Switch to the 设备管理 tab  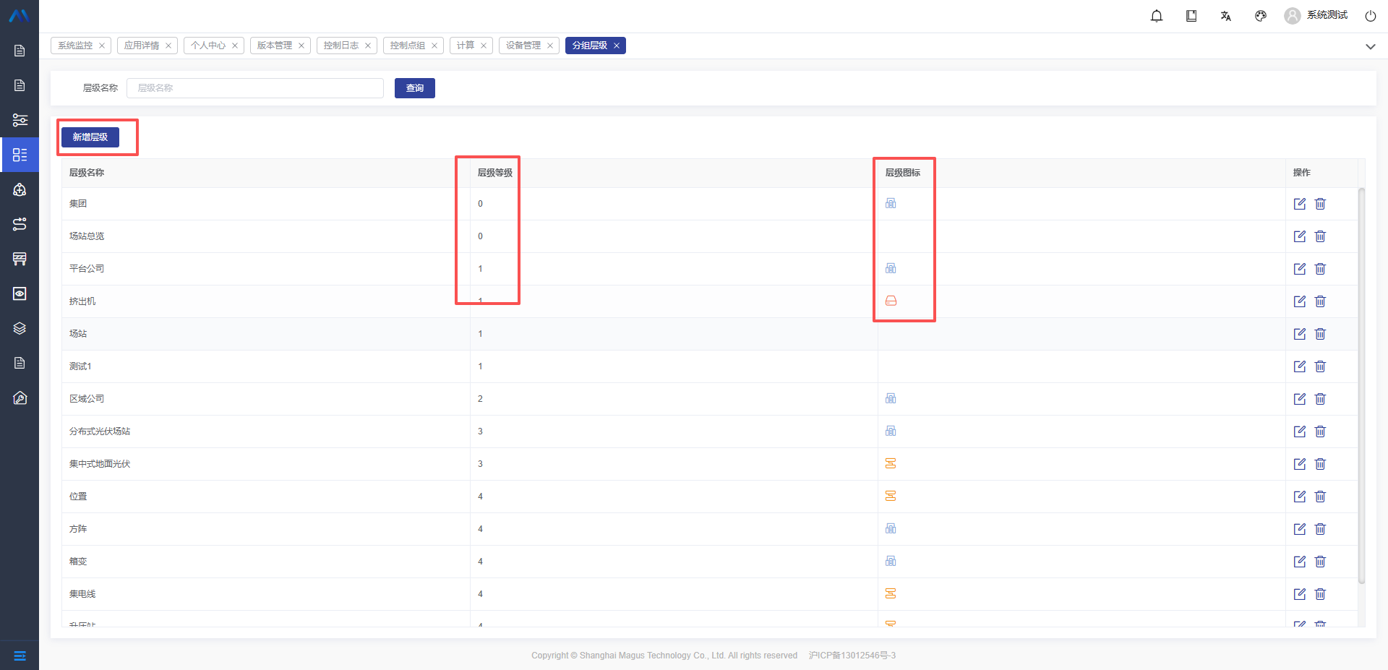click(x=523, y=46)
